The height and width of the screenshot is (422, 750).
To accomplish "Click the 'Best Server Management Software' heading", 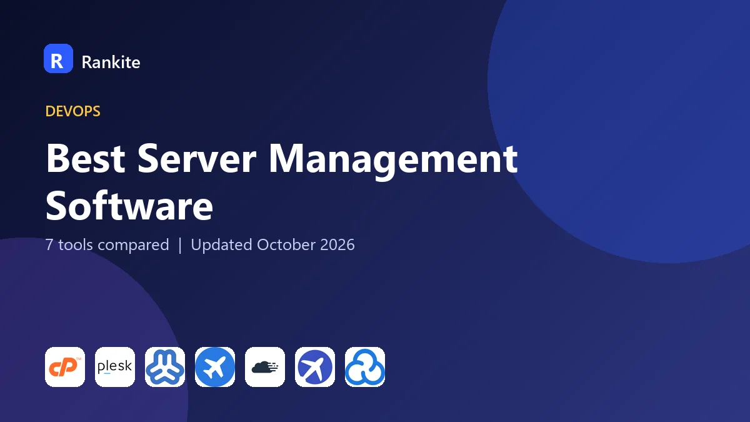I will pos(281,182).
